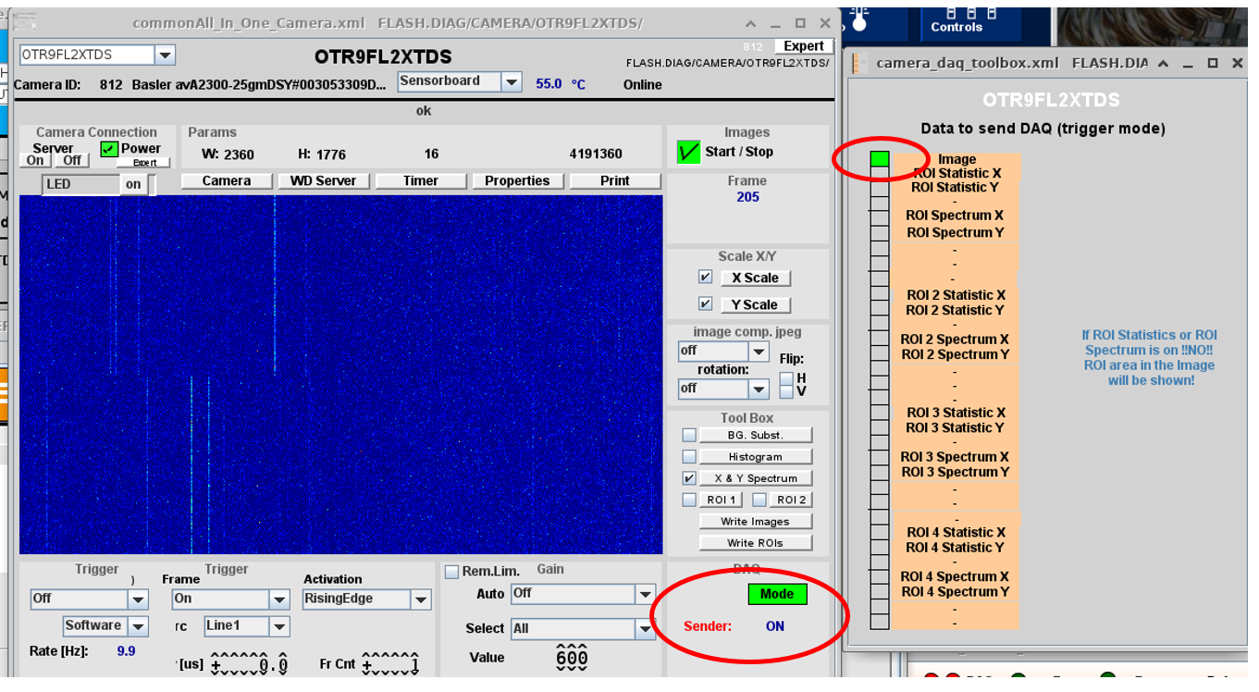Open the RisingEdge activation dropdown
The width and height of the screenshot is (1259, 692).
[x=421, y=599]
